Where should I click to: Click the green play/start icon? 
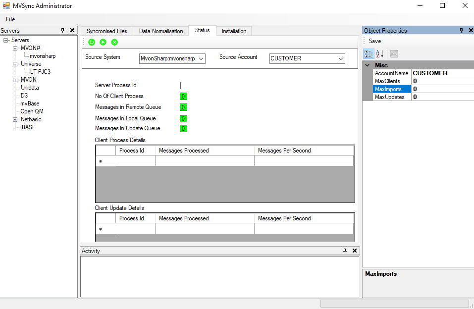[103, 43]
